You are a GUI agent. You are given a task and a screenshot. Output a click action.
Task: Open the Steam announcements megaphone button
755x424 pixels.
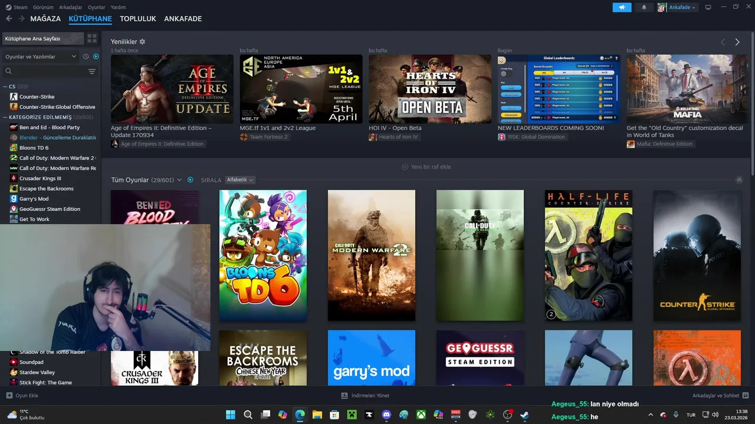tap(622, 7)
